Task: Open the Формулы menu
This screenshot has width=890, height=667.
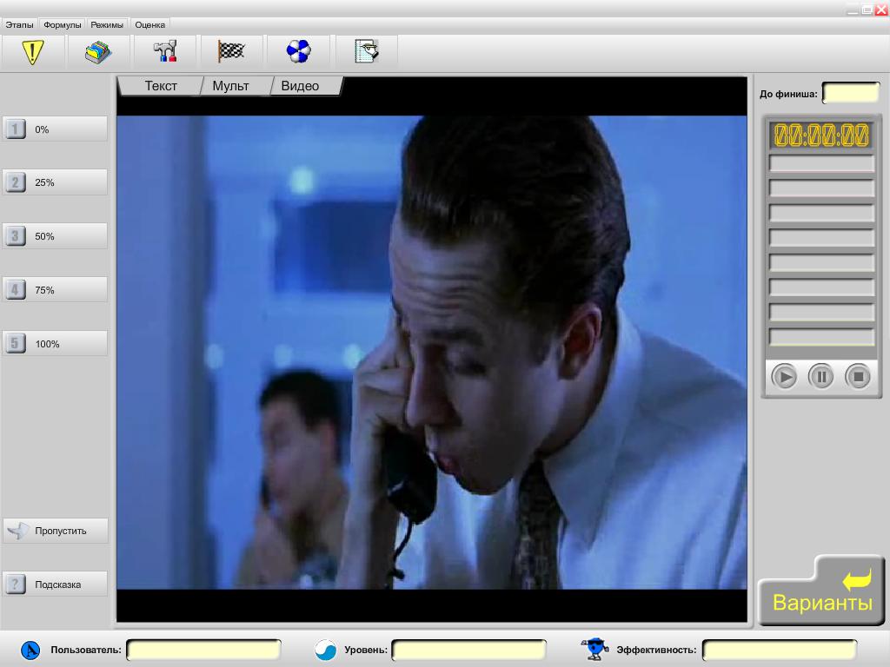Action: pos(63,25)
